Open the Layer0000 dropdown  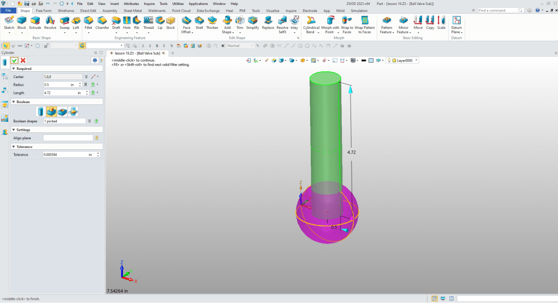pyautogui.click(x=416, y=61)
